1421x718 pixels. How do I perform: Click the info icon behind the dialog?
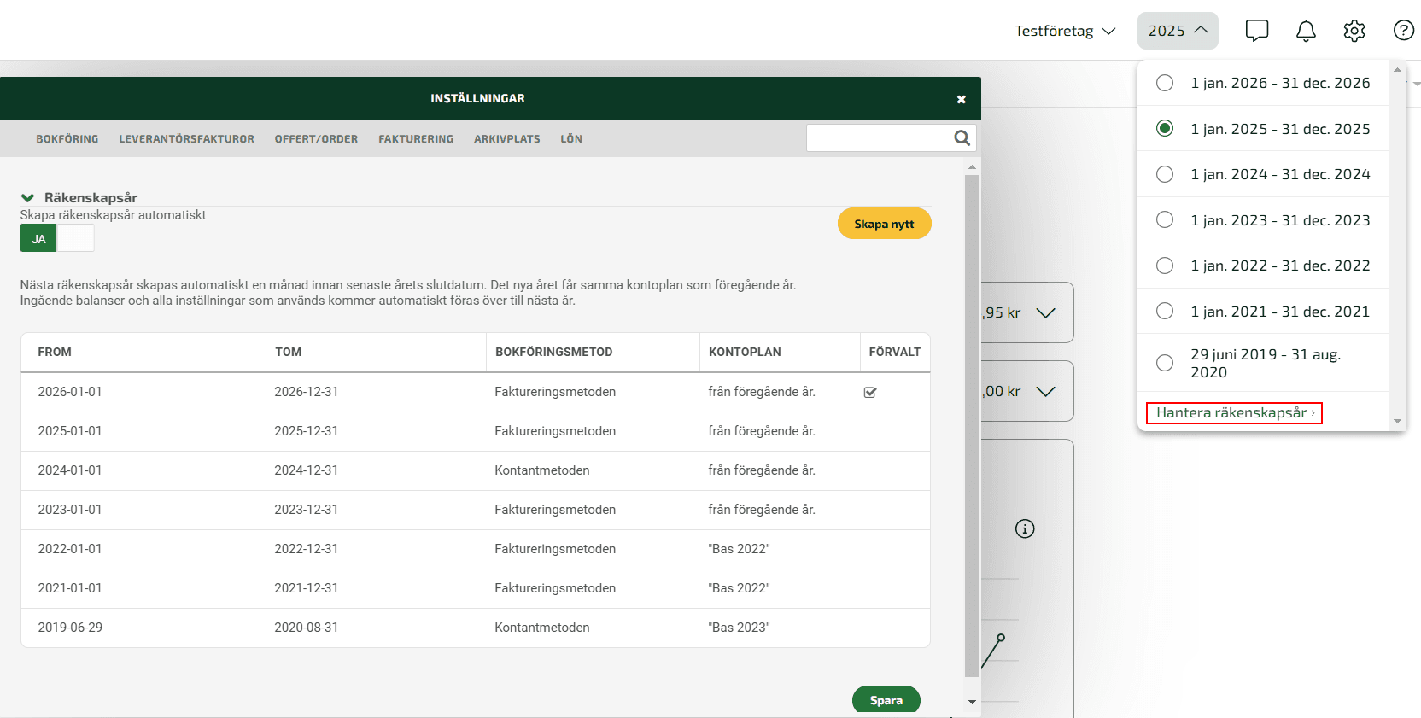1025,528
